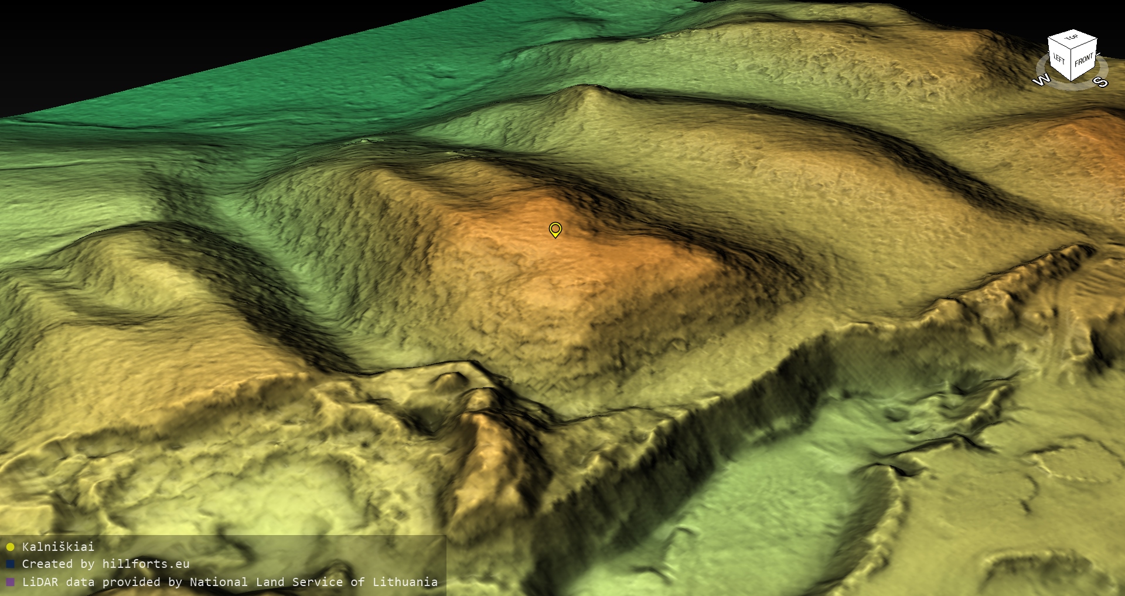Screen dimensions: 1125x596
Task: Click the S compass direction letter
Action: pyautogui.click(x=1101, y=82)
